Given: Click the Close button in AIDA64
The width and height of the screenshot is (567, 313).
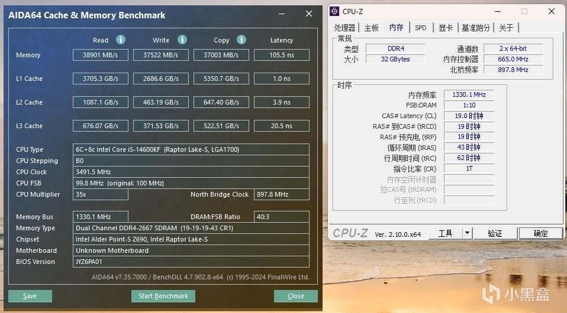Looking at the screenshot, I should click(x=296, y=296).
